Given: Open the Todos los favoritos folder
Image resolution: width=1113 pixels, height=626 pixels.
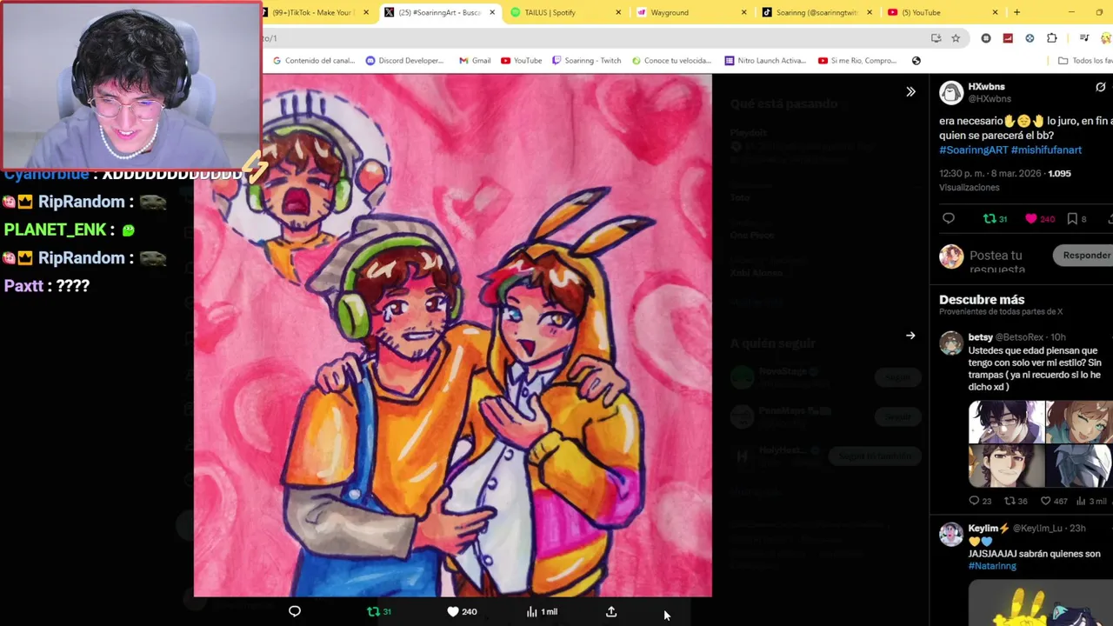Looking at the screenshot, I should pyautogui.click(x=1084, y=61).
